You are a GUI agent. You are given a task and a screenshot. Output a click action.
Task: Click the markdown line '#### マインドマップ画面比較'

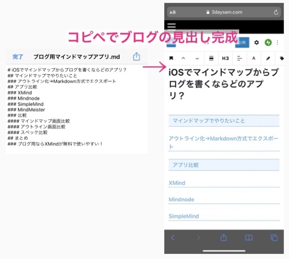click(39, 121)
